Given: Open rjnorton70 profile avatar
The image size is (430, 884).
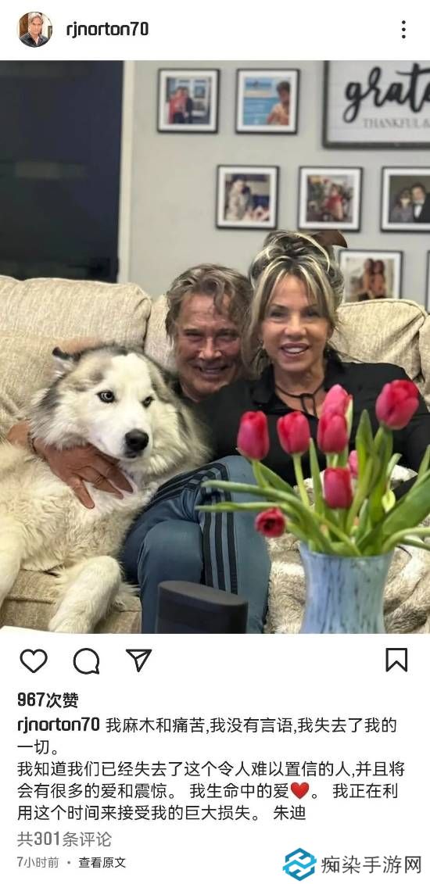Looking at the screenshot, I should [35, 30].
